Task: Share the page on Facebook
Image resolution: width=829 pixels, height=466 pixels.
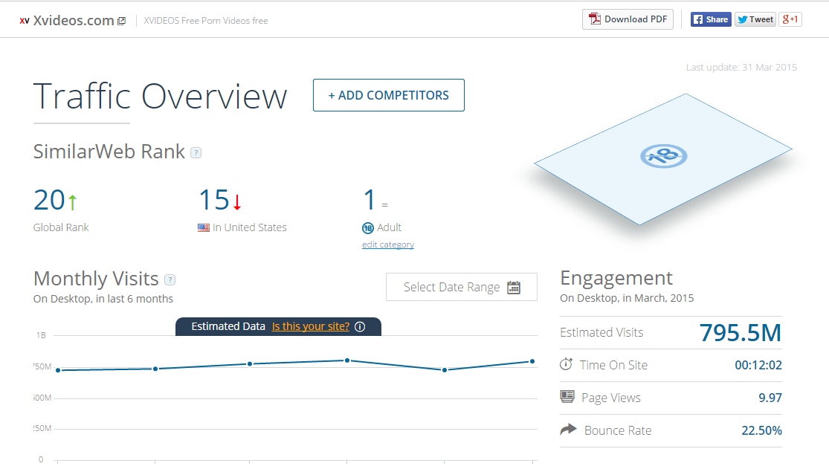Action: tap(711, 19)
